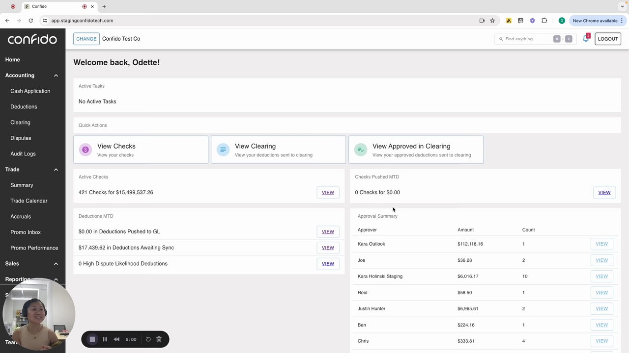View Ben's approvals
Screen dimensions: 629x353
pyautogui.click(x=601, y=325)
